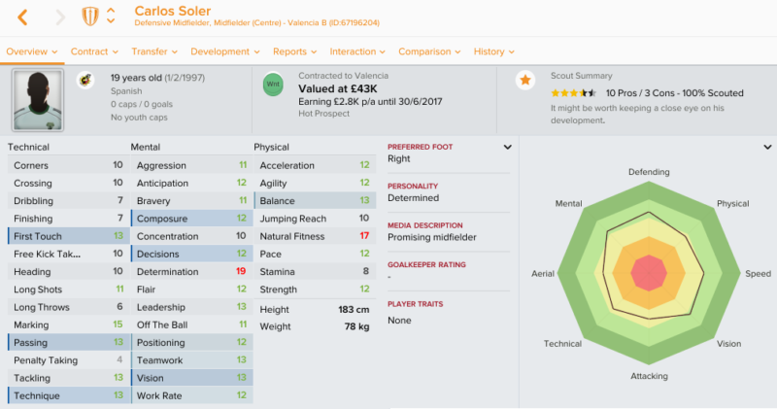
Task: Click the red center of attribute polygon
Action: (649, 273)
